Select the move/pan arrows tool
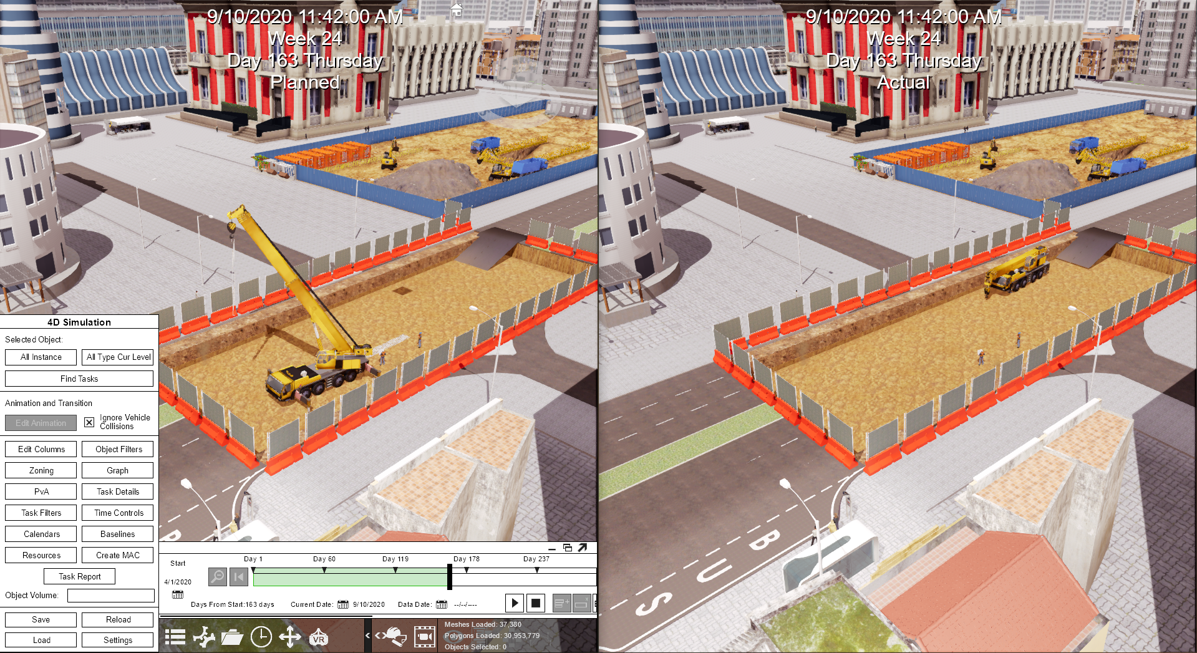 290,637
